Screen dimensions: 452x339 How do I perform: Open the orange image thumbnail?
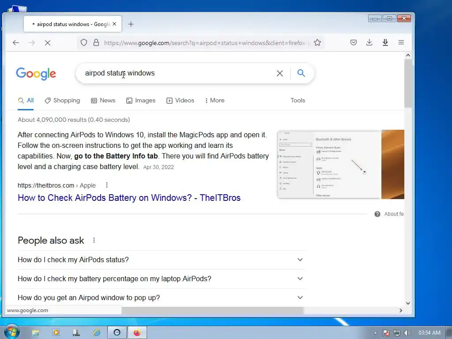(x=392, y=164)
